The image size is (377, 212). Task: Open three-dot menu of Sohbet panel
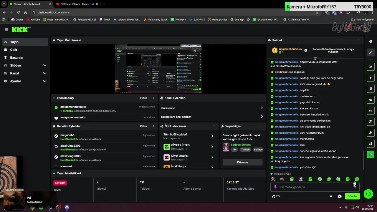click(359, 40)
